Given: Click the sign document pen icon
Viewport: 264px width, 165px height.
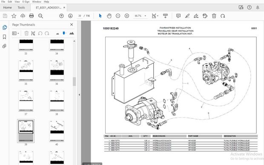Looking at the screenshot, I should pyautogui.click(x=196, y=16).
